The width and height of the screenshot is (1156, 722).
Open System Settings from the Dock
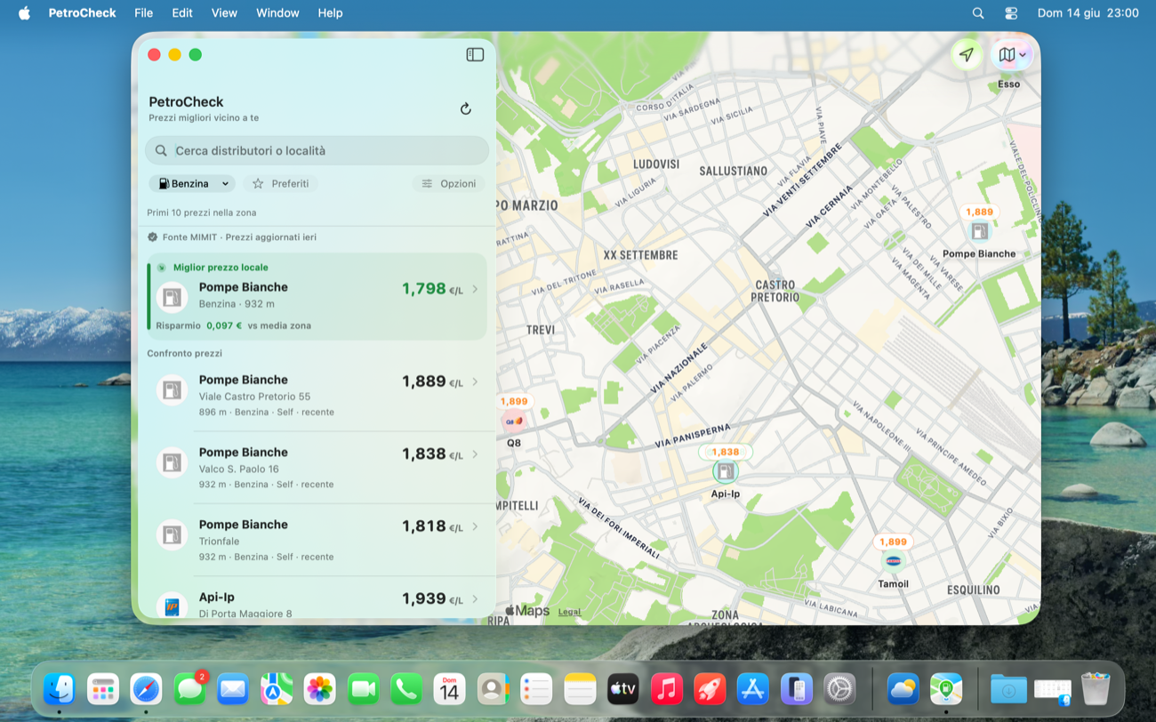click(839, 689)
